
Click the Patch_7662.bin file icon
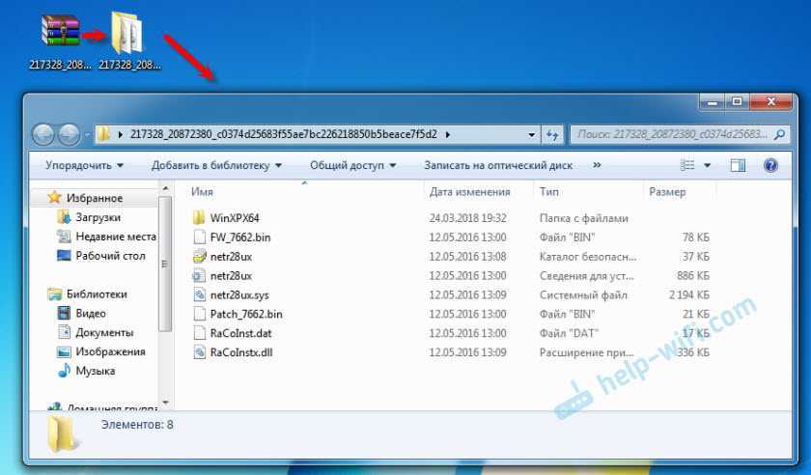tap(199, 314)
